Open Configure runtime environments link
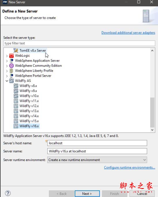The image size is (158, 197). coord(129,167)
